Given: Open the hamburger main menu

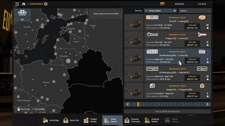Looking at the screenshot, I should click(x=17, y=4).
